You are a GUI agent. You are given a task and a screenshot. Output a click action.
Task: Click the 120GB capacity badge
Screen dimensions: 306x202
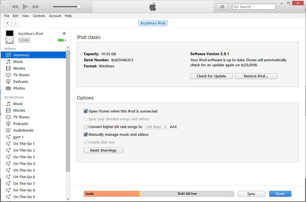pos(24,40)
